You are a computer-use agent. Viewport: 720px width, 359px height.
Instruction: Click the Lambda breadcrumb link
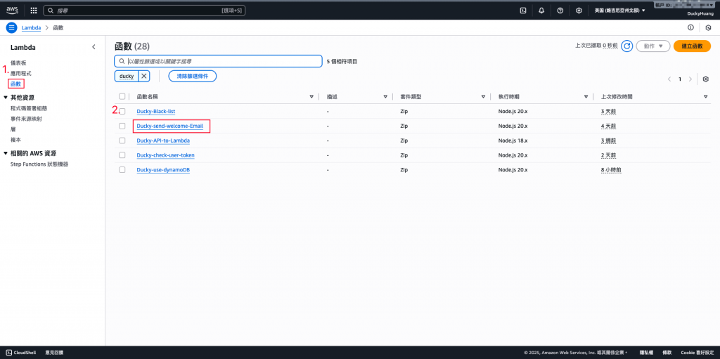(x=31, y=27)
